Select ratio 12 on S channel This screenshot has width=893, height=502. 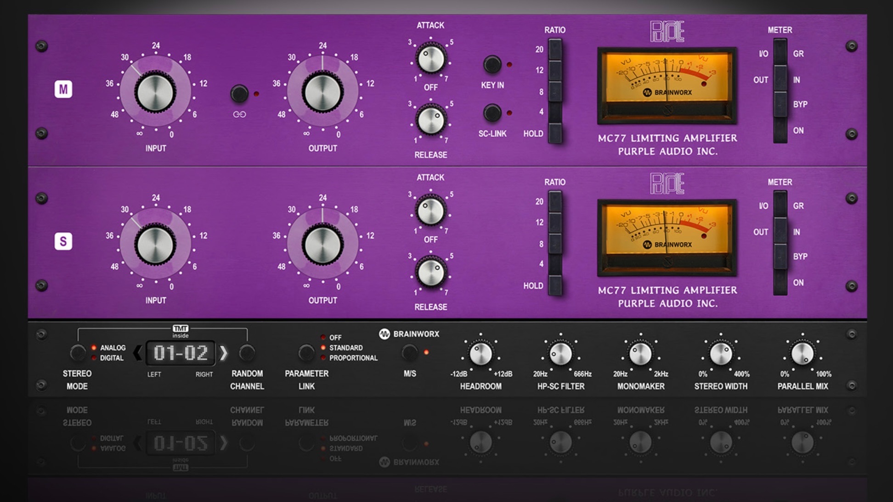[555, 223]
